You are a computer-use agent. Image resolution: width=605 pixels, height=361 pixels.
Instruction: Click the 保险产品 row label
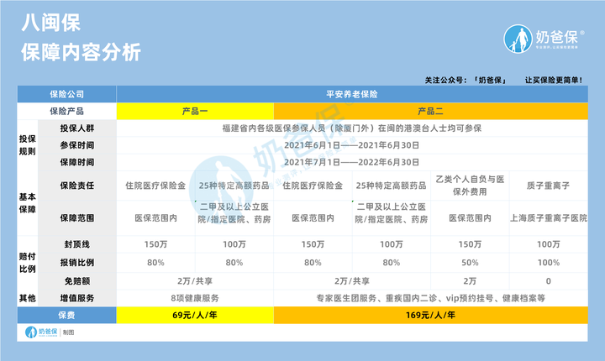click(x=66, y=111)
